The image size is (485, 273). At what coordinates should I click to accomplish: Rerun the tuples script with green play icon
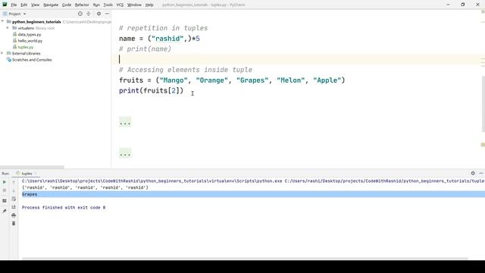(x=5, y=182)
